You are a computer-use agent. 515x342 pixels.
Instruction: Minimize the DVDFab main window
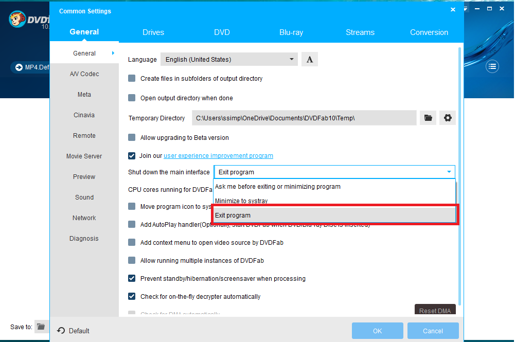tap(477, 9)
